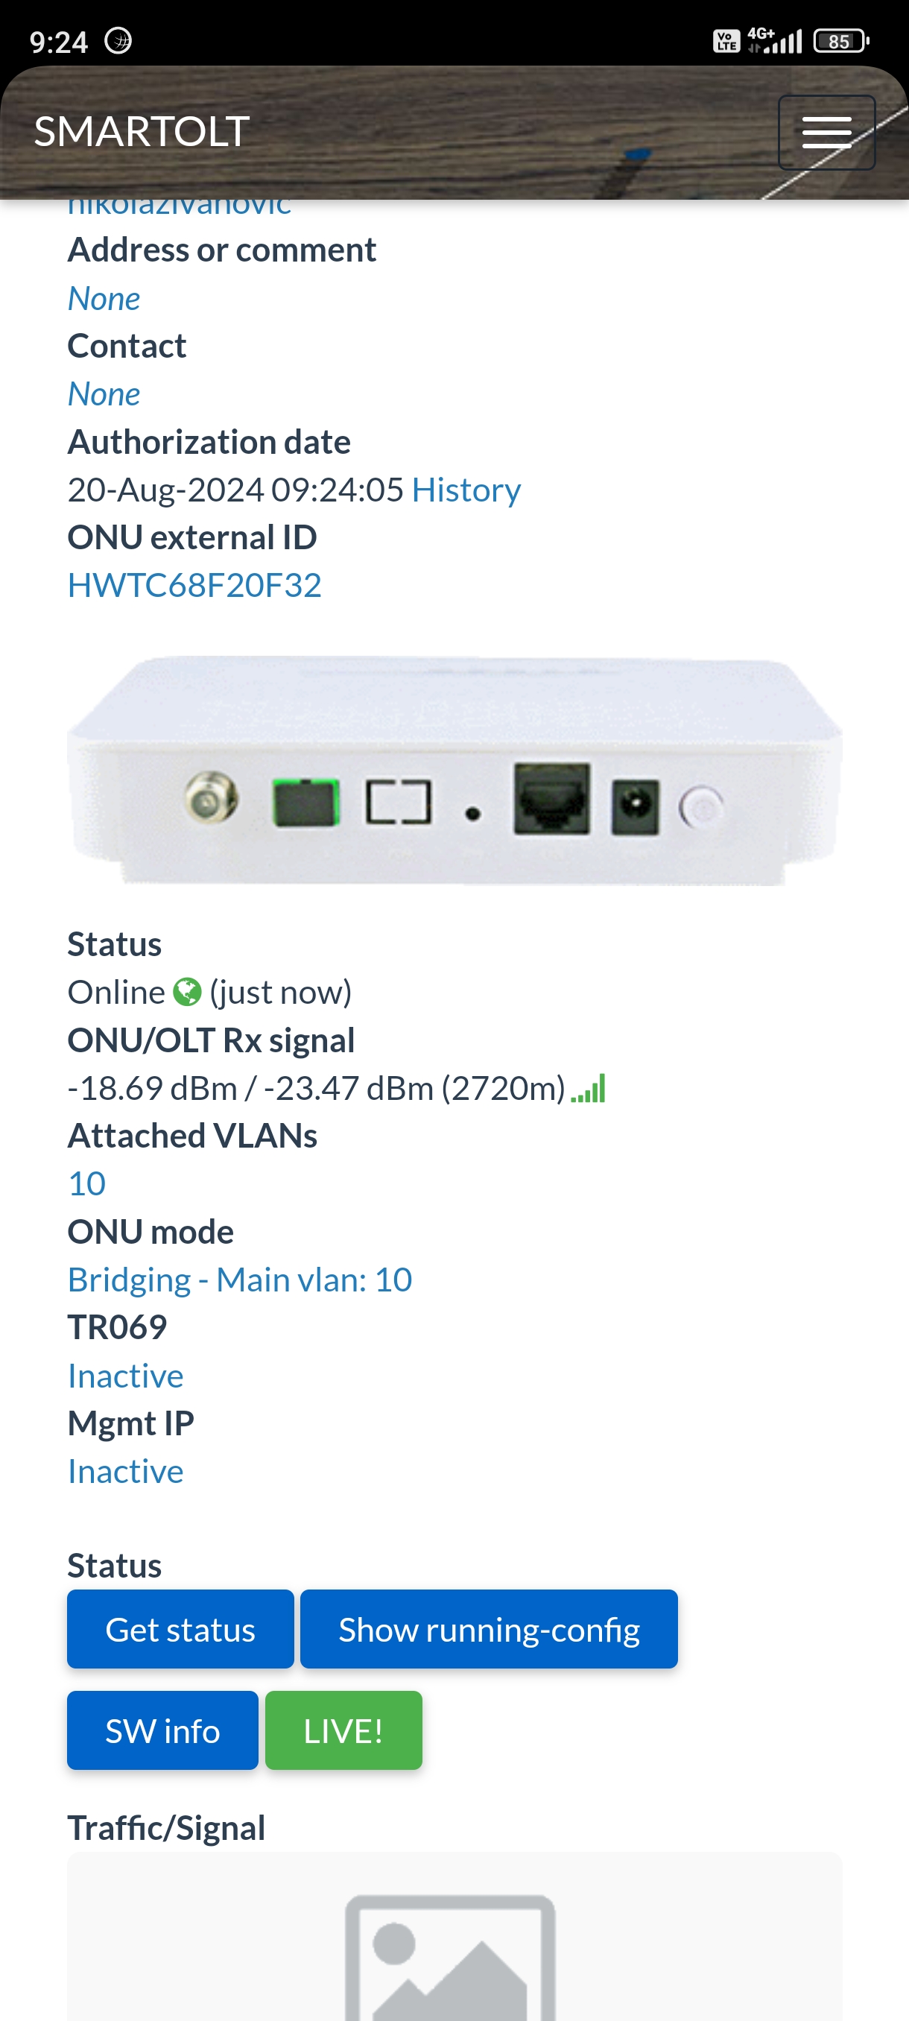Screen dimensions: 909x2021
Task: Click Show running-config button
Action: (x=489, y=1630)
